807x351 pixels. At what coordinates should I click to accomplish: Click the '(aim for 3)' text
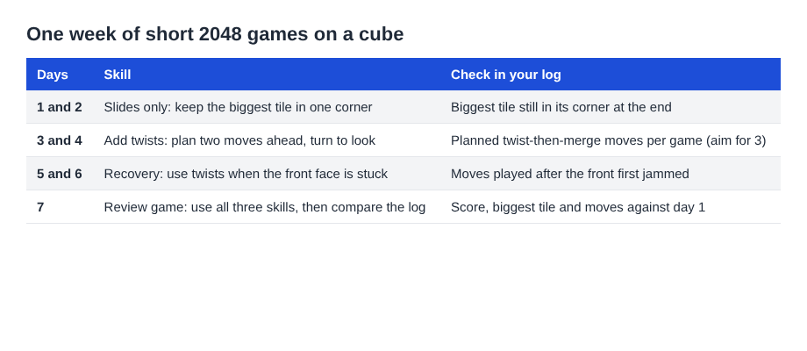[x=739, y=140]
